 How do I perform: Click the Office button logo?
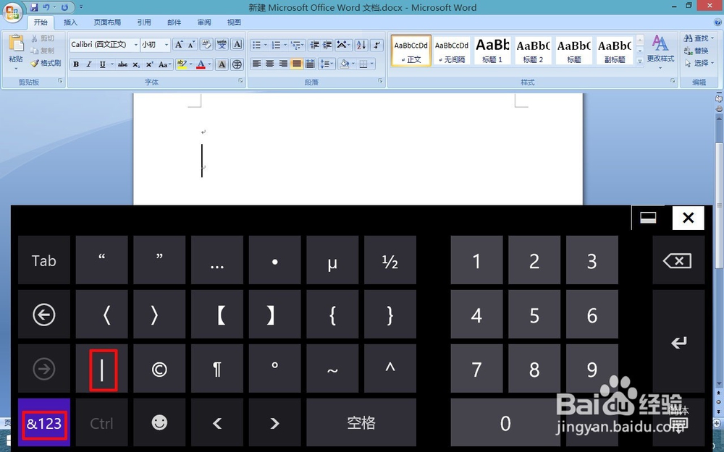pos(12,12)
